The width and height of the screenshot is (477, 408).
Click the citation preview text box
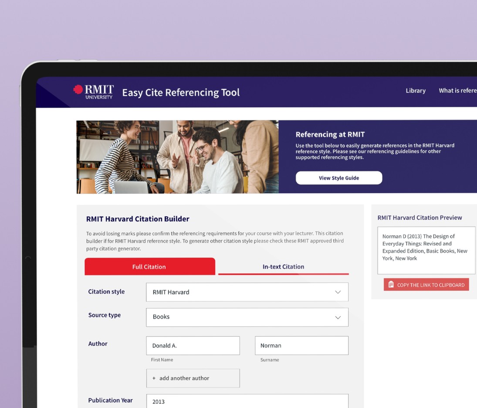pyautogui.click(x=426, y=250)
